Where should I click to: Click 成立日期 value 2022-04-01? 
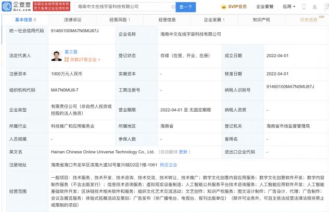click(x=277, y=56)
